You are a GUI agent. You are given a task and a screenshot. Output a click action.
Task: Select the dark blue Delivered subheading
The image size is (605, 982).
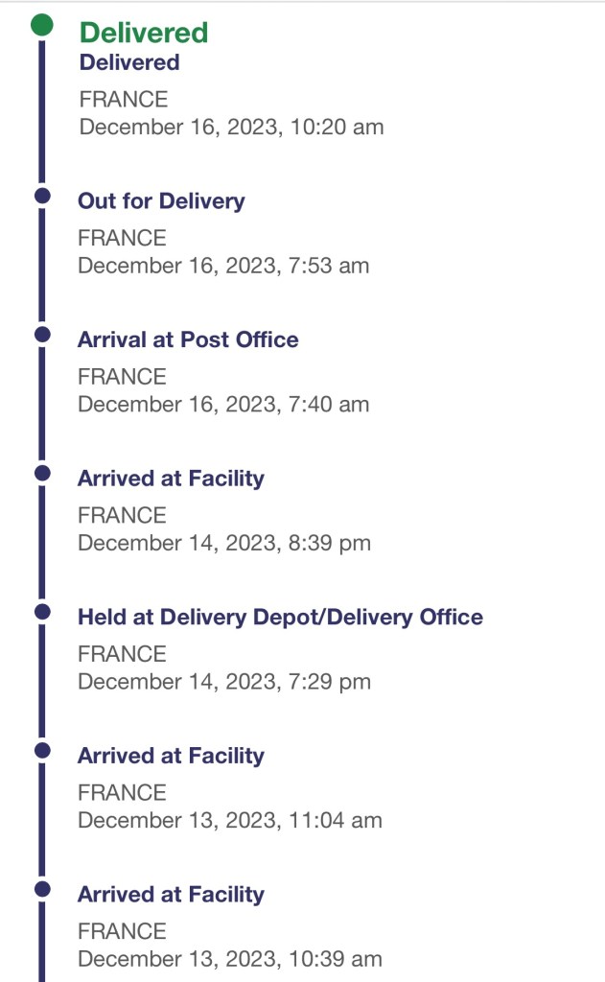coord(128,62)
